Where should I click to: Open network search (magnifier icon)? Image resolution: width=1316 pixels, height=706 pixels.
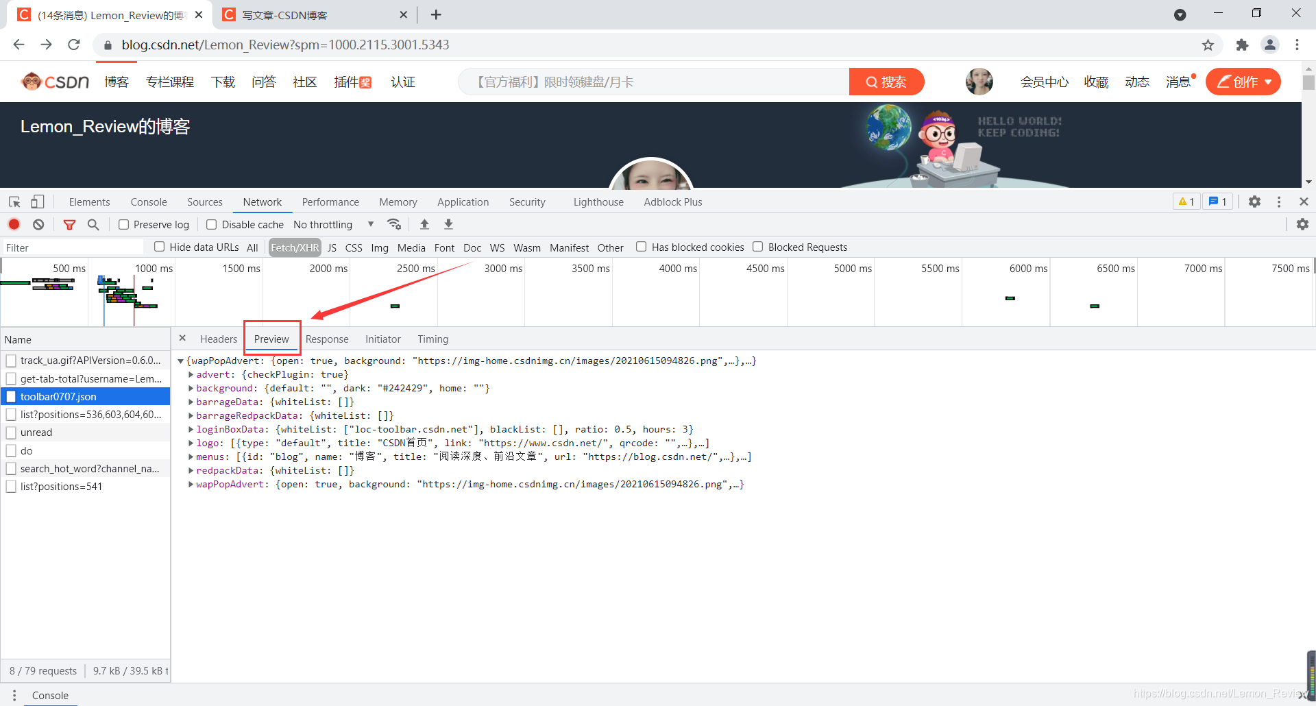tap(93, 224)
